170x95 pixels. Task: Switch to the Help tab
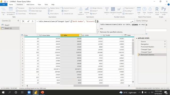[53, 4]
